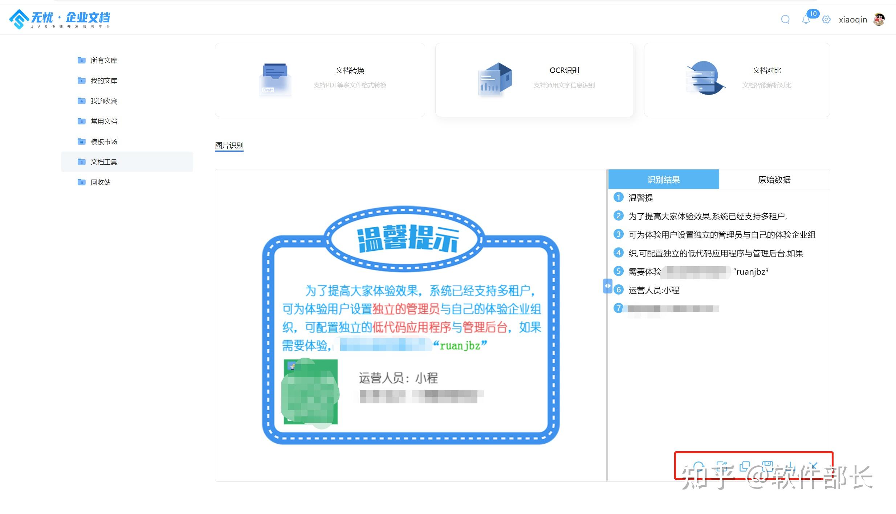This screenshot has height=514, width=896.
Task: Click the collapse arrow icon in result toolbar
Action: pos(813,466)
